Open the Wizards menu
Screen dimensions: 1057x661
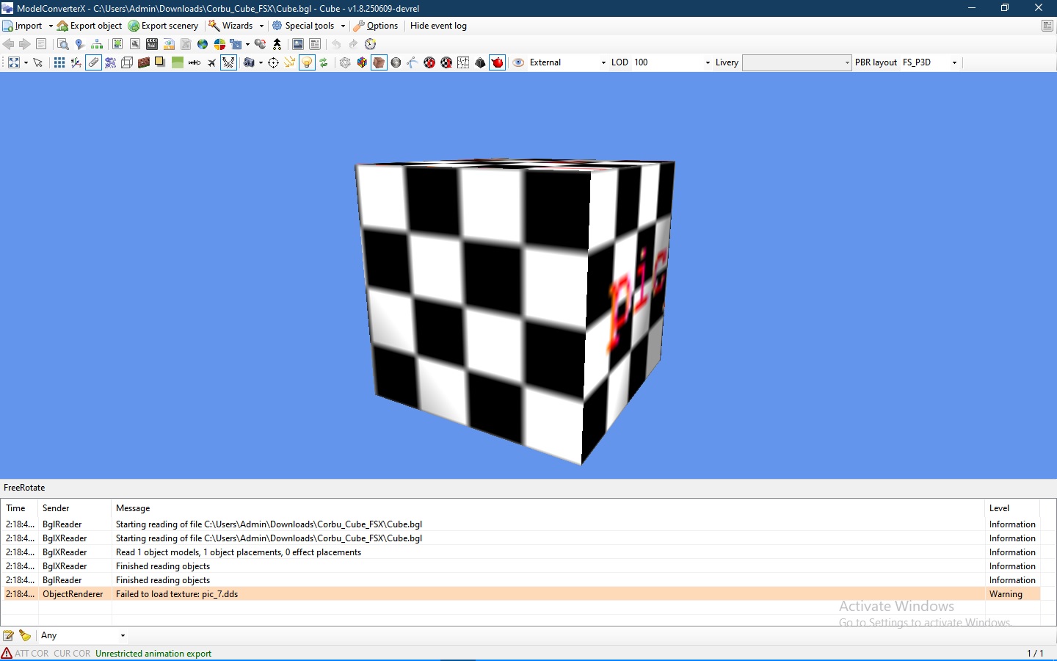236,26
